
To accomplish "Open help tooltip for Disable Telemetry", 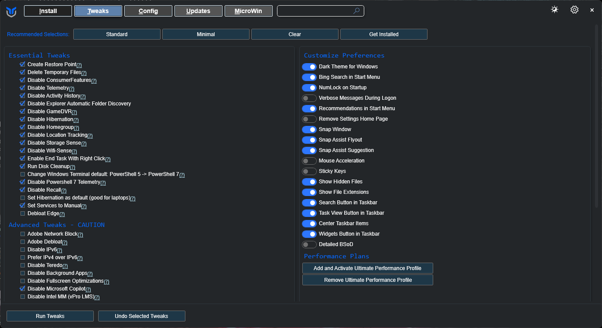I will point(72,88).
